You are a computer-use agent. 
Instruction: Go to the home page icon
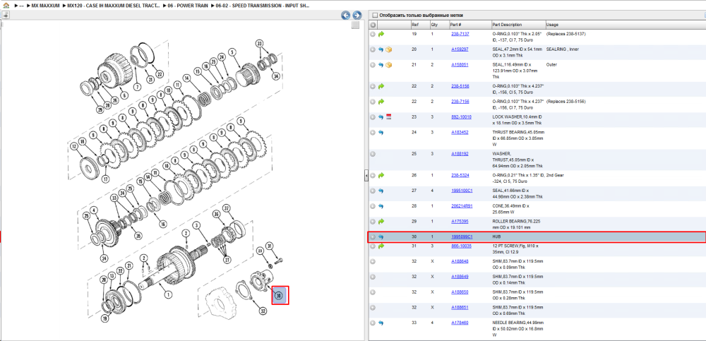[x=6, y=6]
